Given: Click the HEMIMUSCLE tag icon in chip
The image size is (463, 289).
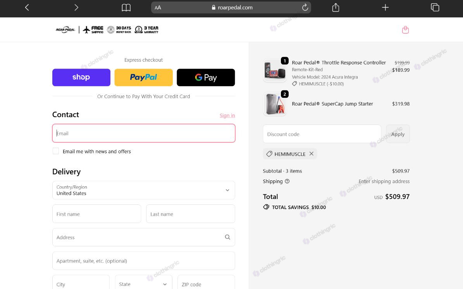Looking at the screenshot, I should [x=269, y=154].
